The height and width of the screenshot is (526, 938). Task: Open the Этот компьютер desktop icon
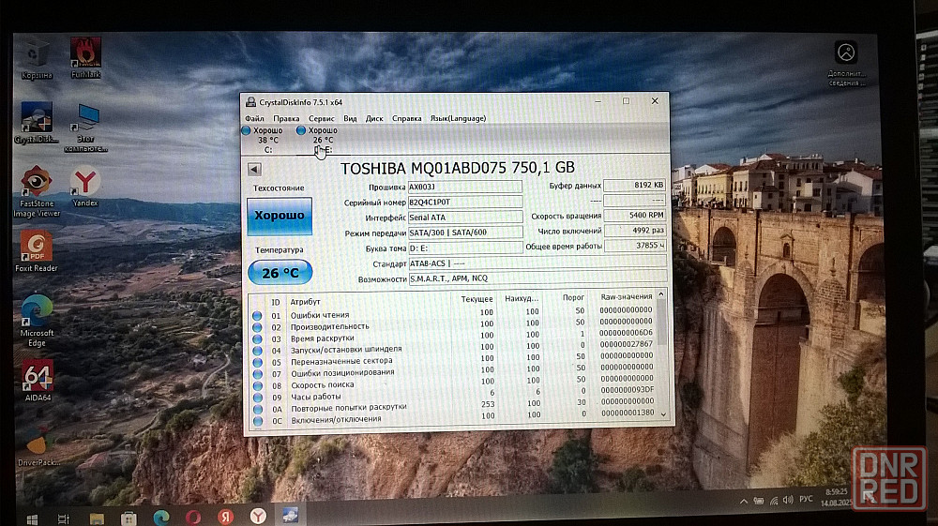[x=86, y=128]
